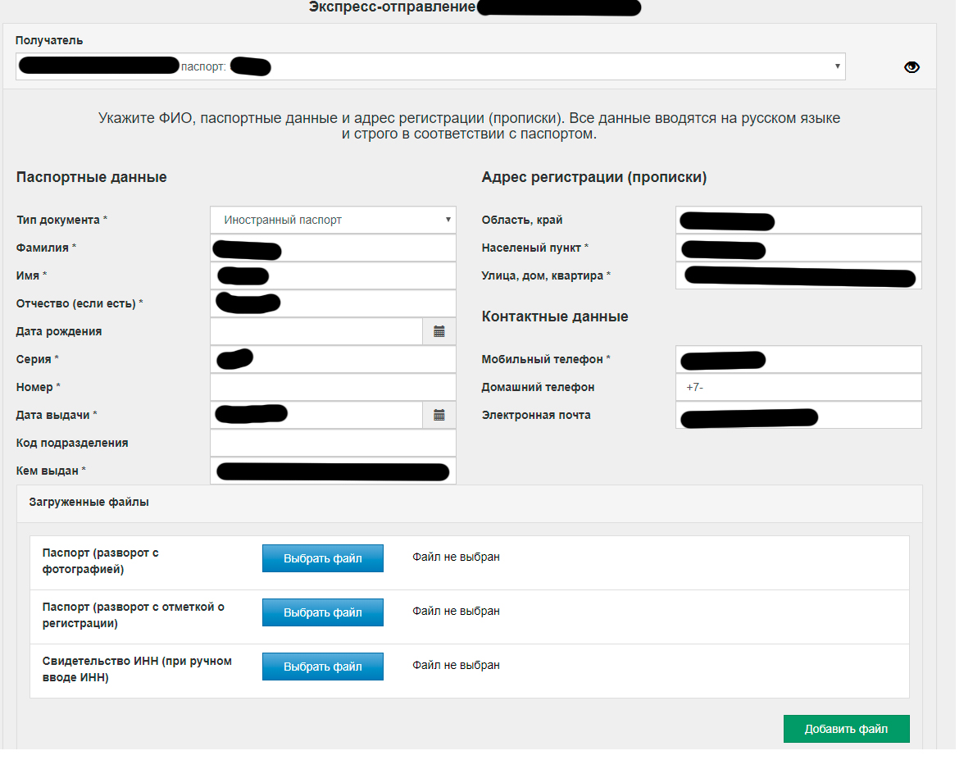
Task: Click the Код подразделения field
Action: pos(333,443)
